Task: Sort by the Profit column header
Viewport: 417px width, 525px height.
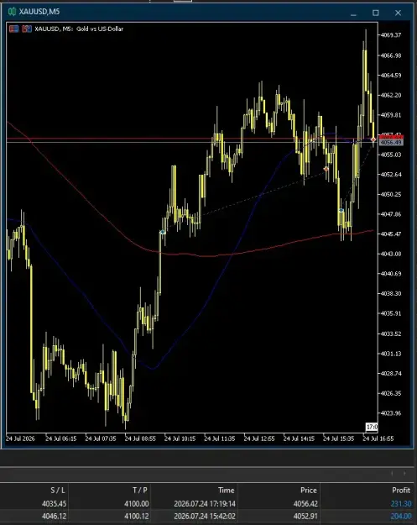Action: [401, 491]
